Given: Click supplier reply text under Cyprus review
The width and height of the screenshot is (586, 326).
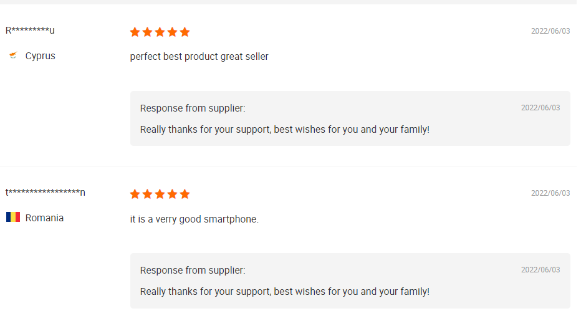Looking at the screenshot, I should click(284, 130).
